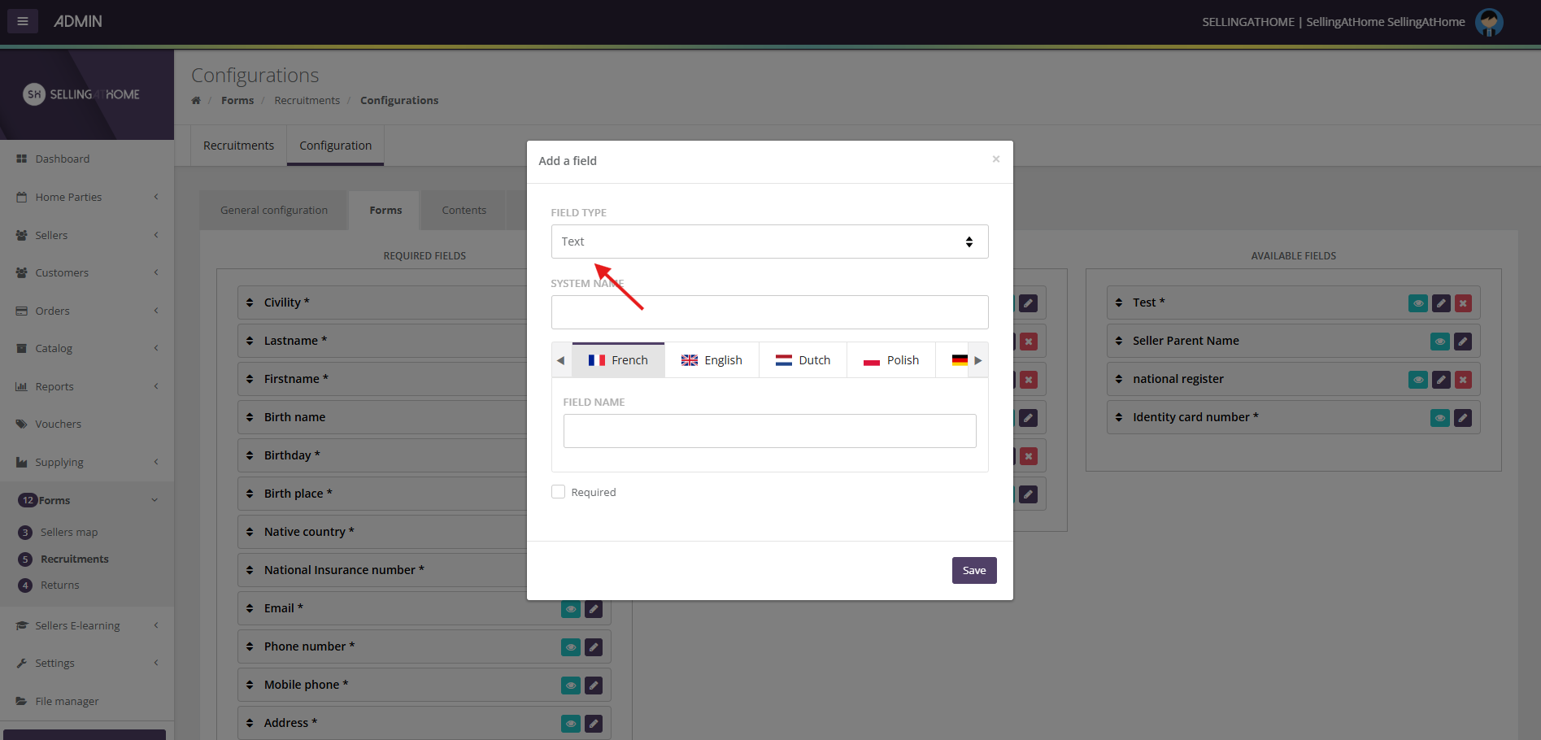Viewport: 1541px width, 740px height.
Task: Open the Field Type dropdown
Action: tap(768, 242)
